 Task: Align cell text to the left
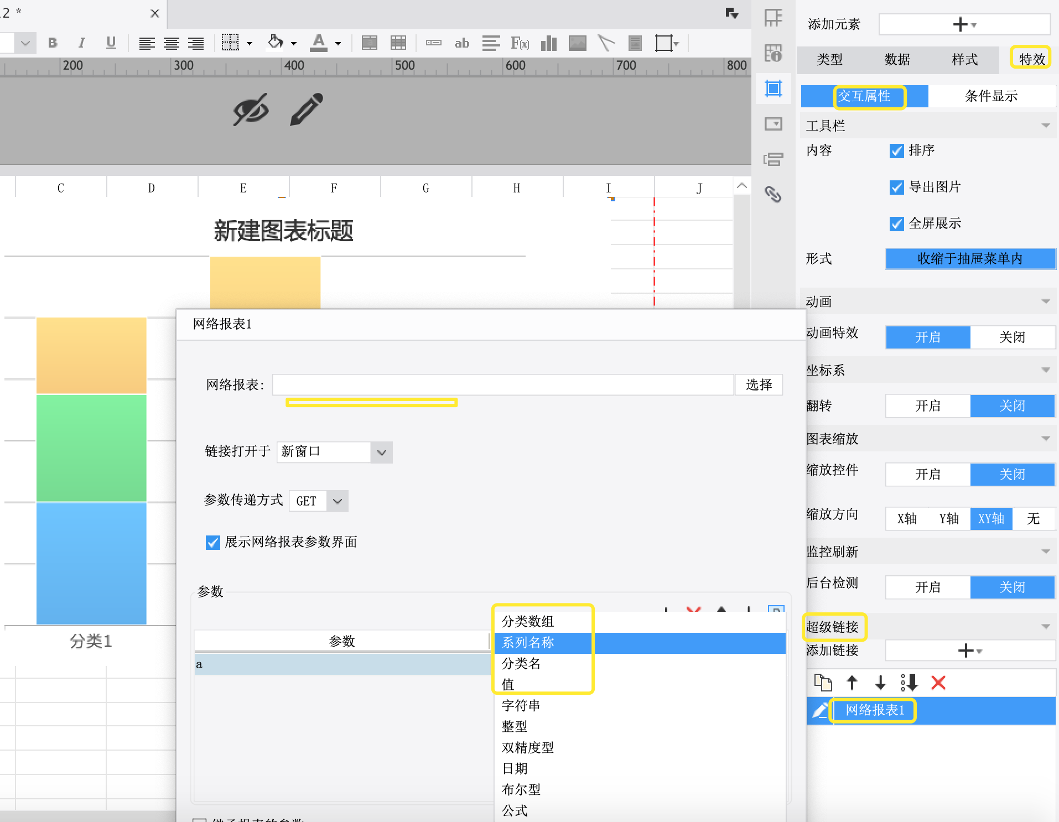(x=147, y=43)
